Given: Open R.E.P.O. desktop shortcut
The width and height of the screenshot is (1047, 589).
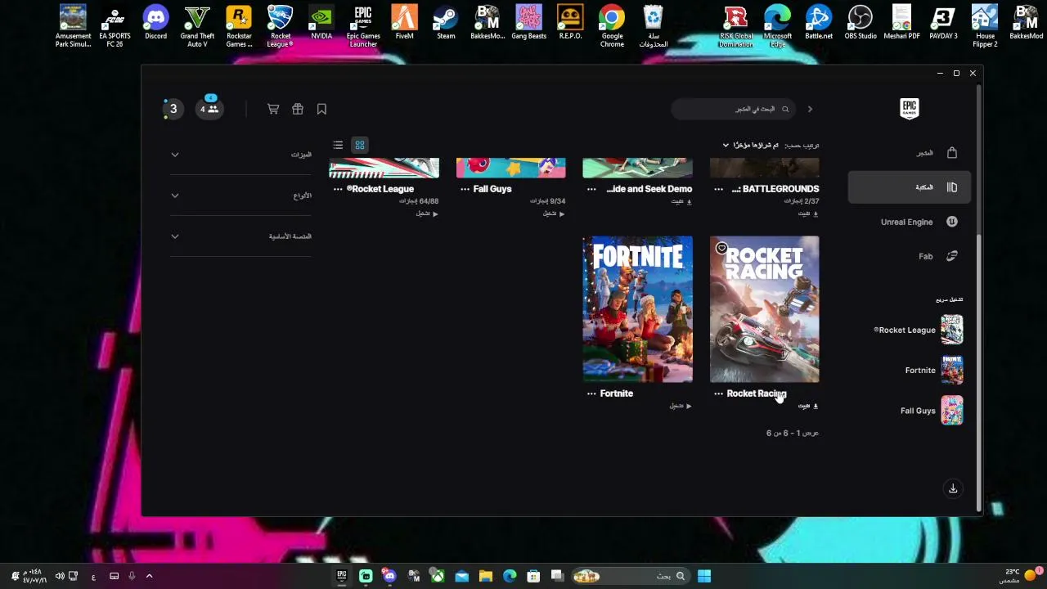Looking at the screenshot, I should tap(570, 23).
